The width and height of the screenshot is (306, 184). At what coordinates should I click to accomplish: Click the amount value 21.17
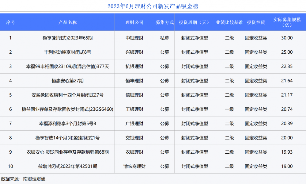[287, 95]
